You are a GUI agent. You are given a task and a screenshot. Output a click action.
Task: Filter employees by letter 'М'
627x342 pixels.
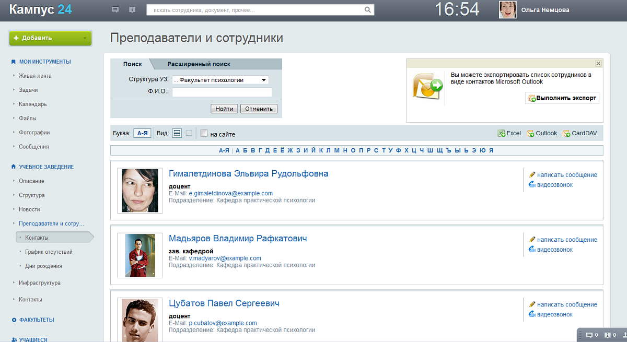pos(337,150)
